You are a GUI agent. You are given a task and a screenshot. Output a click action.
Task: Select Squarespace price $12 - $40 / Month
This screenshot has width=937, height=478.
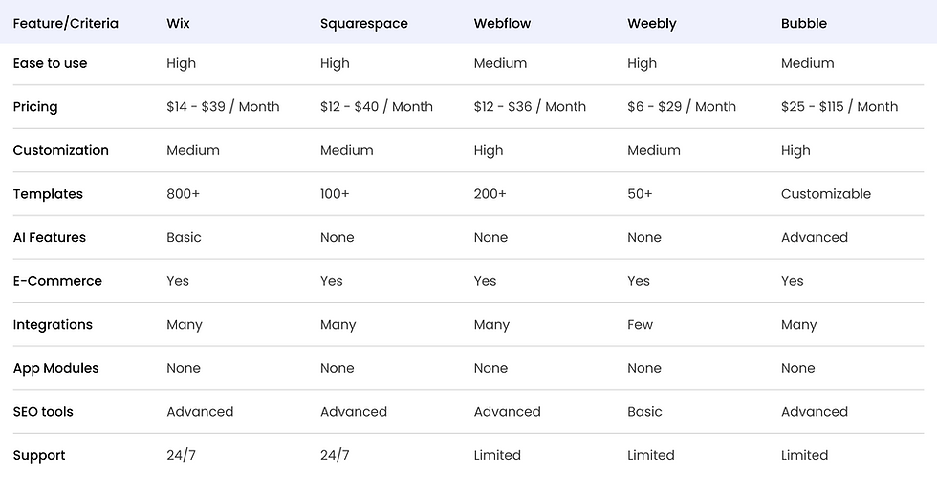pos(377,106)
